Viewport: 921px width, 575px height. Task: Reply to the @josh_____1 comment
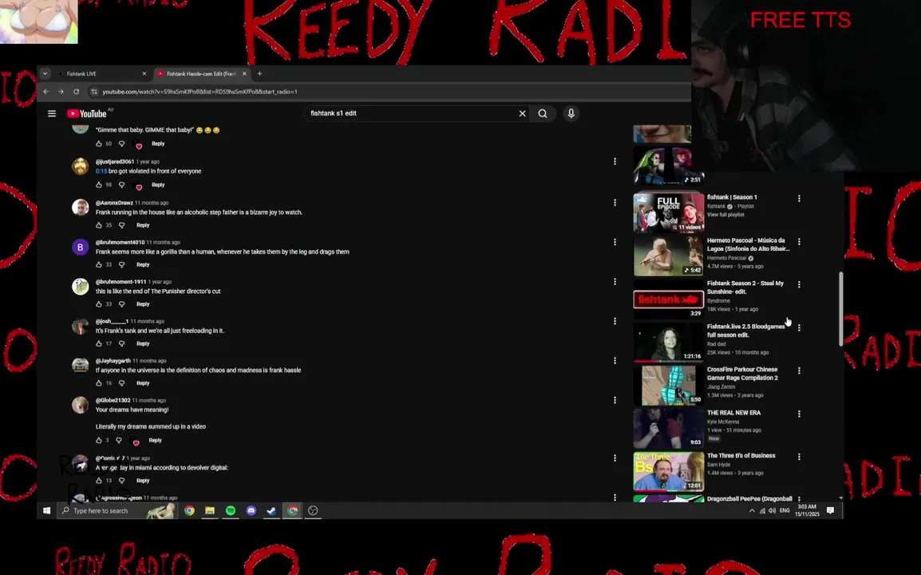pos(143,343)
